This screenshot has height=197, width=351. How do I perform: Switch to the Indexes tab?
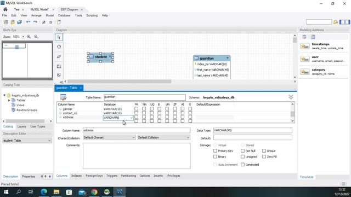76,176
